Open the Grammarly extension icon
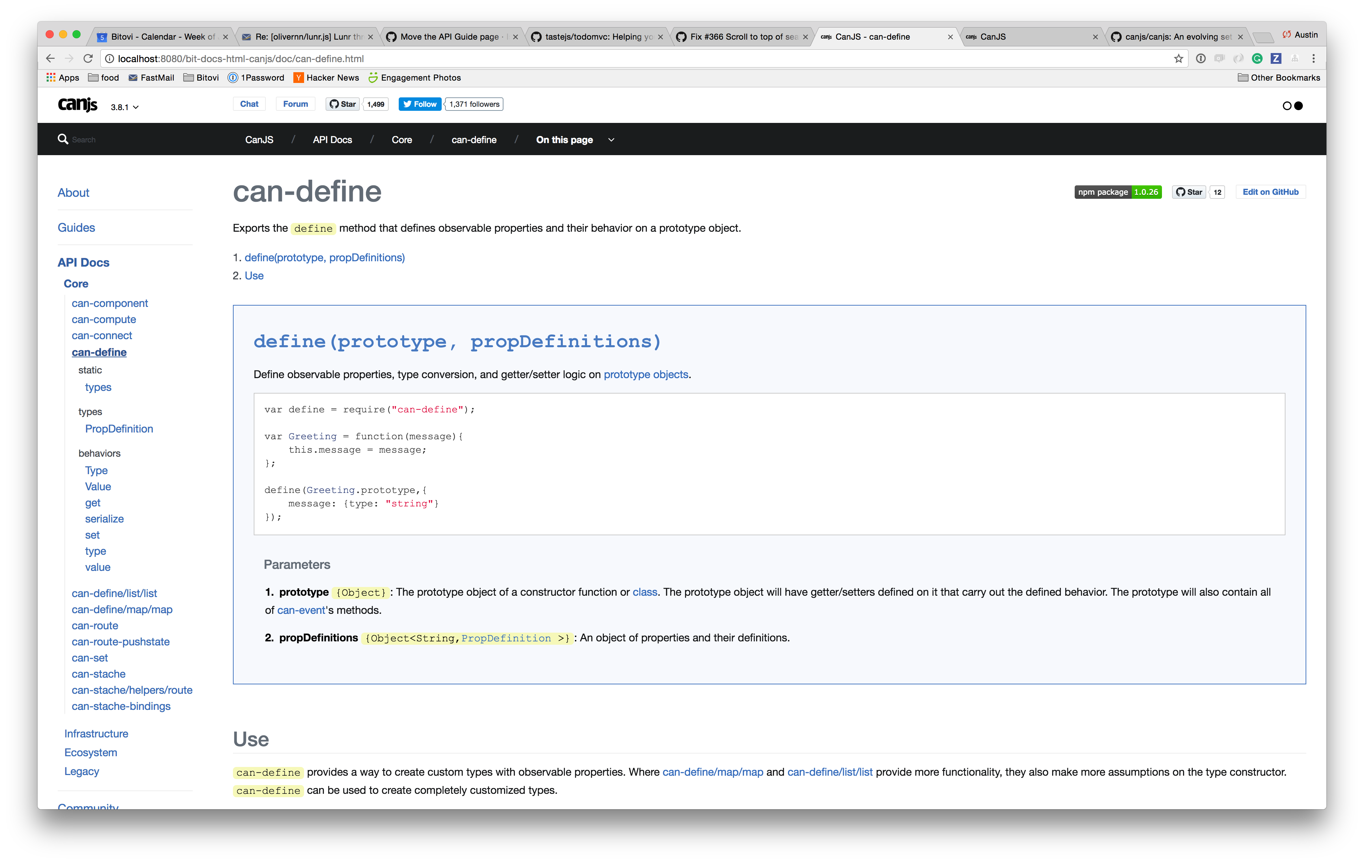1364x863 pixels. pyautogui.click(x=1257, y=58)
